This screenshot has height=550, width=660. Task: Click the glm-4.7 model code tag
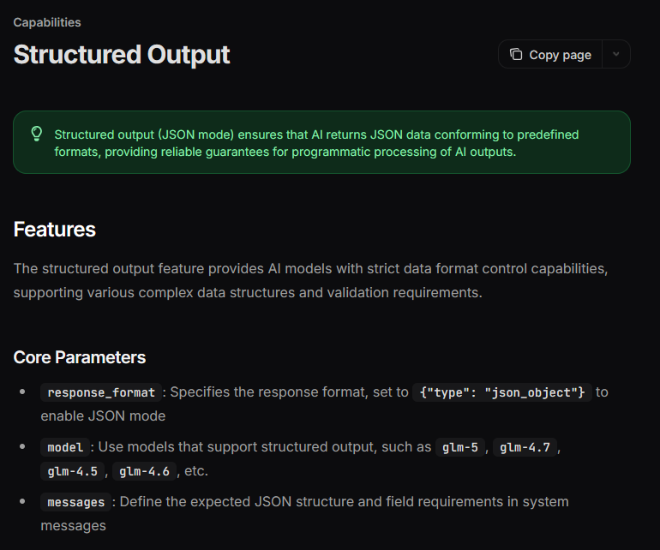point(525,447)
